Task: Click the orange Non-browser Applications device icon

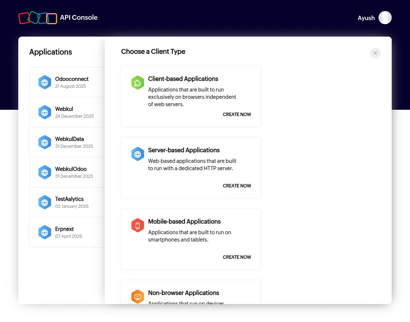Action: pyautogui.click(x=138, y=297)
